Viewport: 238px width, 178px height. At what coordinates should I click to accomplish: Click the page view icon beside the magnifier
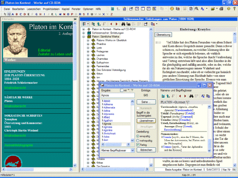click(191, 9)
